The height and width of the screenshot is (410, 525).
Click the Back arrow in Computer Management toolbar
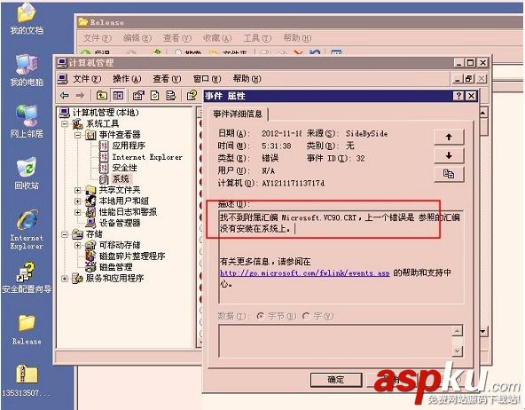point(65,96)
